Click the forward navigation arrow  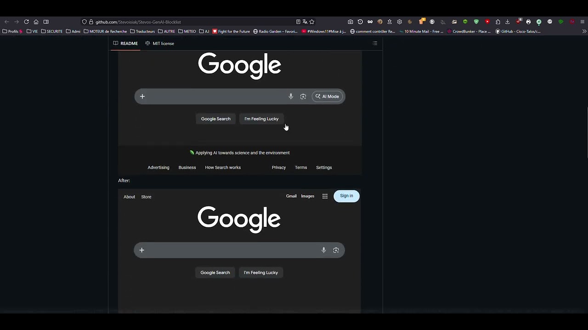pos(17,22)
